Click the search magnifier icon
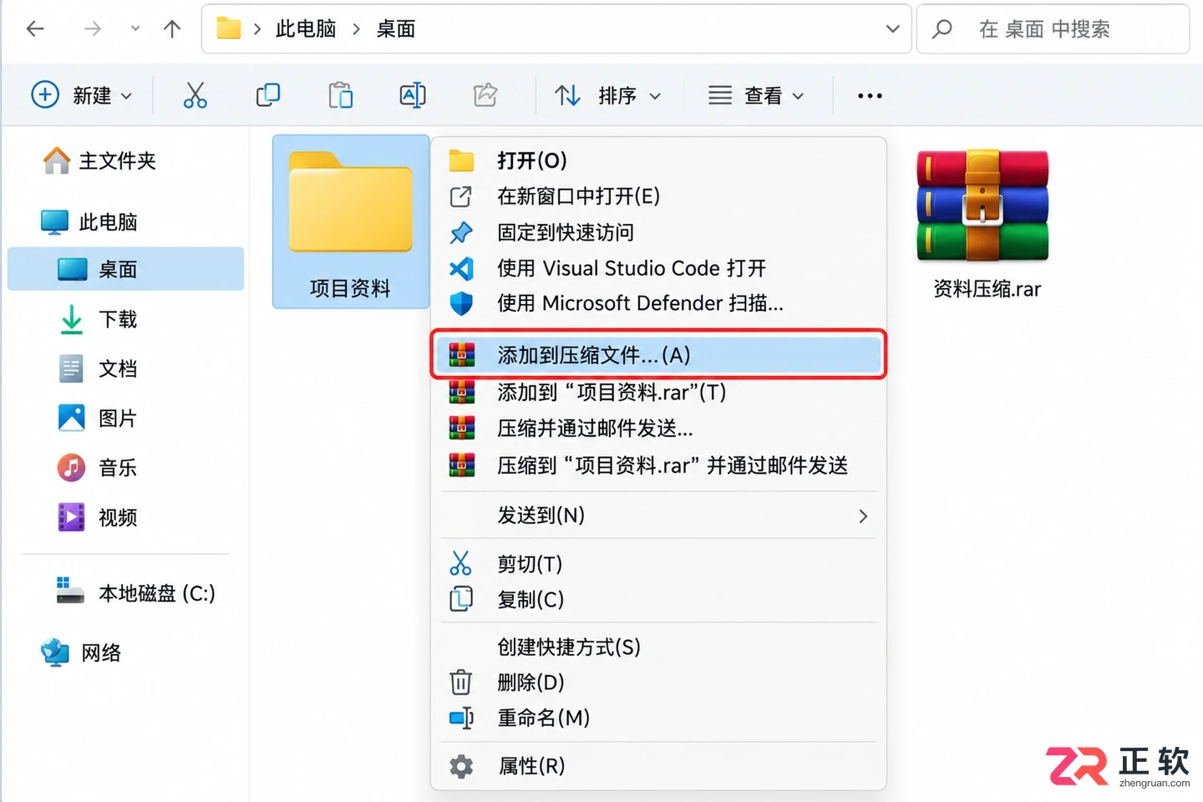 point(942,29)
